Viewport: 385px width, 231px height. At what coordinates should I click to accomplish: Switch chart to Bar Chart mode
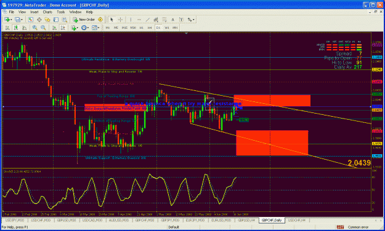[x=7, y=28]
